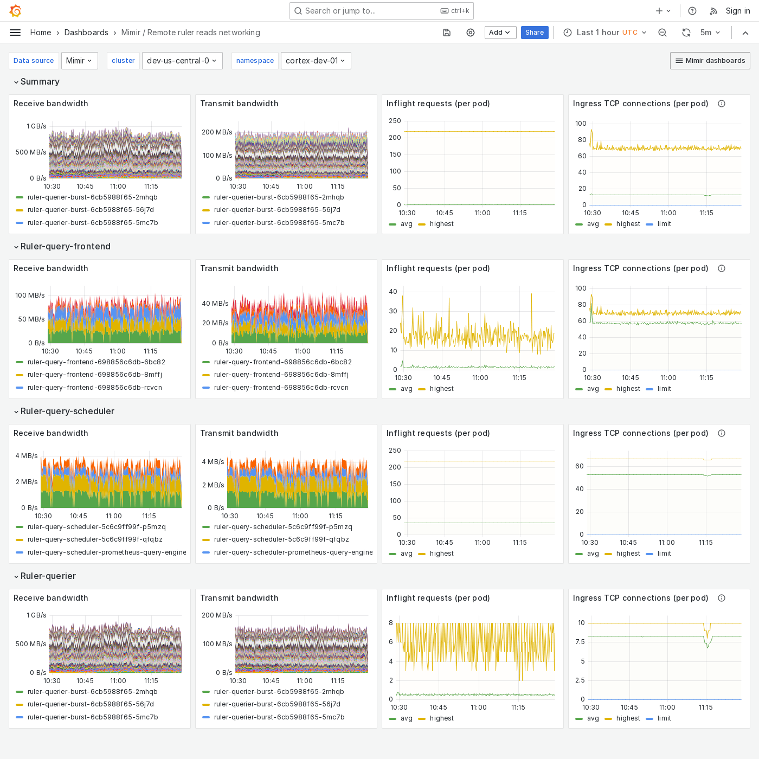The width and height of the screenshot is (759, 759).
Task: Open the chevron beside the plus icon
Action: point(669,11)
